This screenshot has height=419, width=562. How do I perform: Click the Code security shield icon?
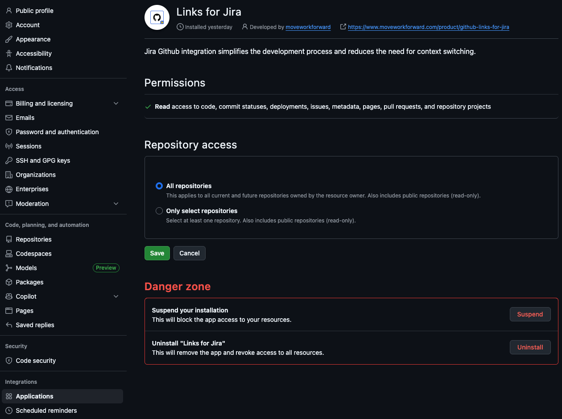click(8, 361)
